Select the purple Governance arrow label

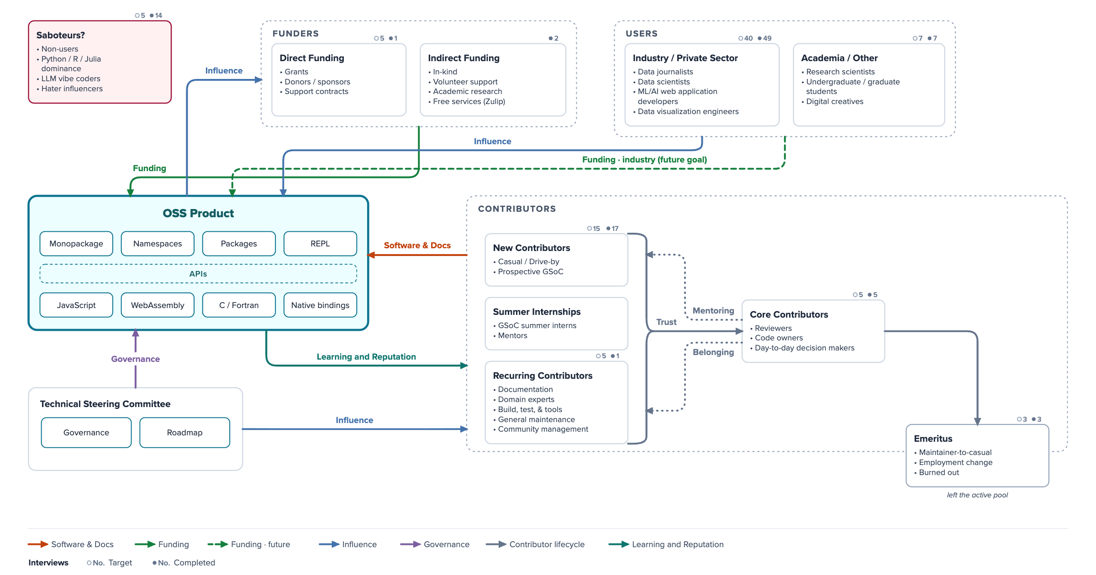[136, 359]
